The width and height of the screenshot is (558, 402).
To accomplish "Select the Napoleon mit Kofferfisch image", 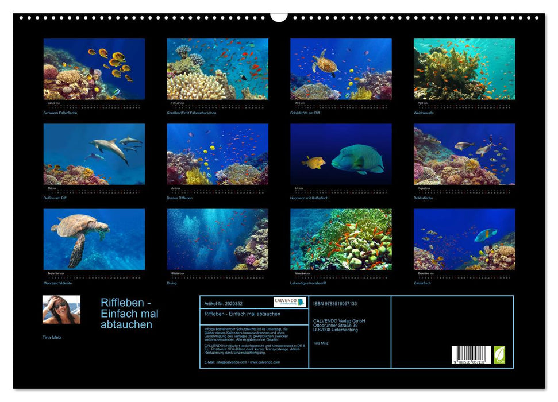I will coord(341,154).
